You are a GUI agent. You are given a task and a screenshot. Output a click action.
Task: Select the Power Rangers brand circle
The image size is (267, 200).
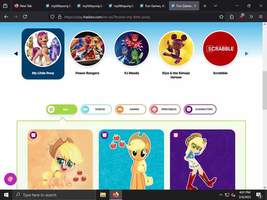[87, 49]
